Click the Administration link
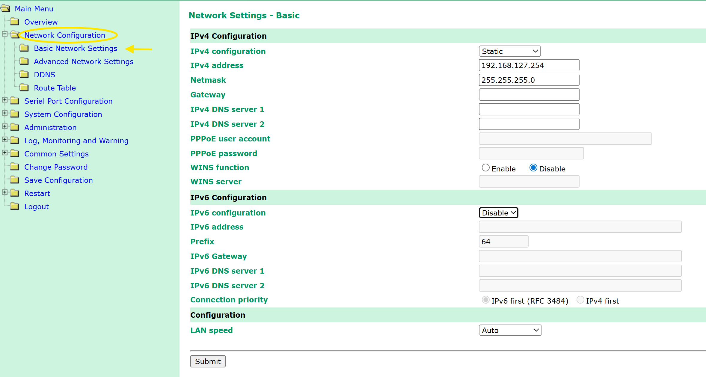 coord(50,127)
